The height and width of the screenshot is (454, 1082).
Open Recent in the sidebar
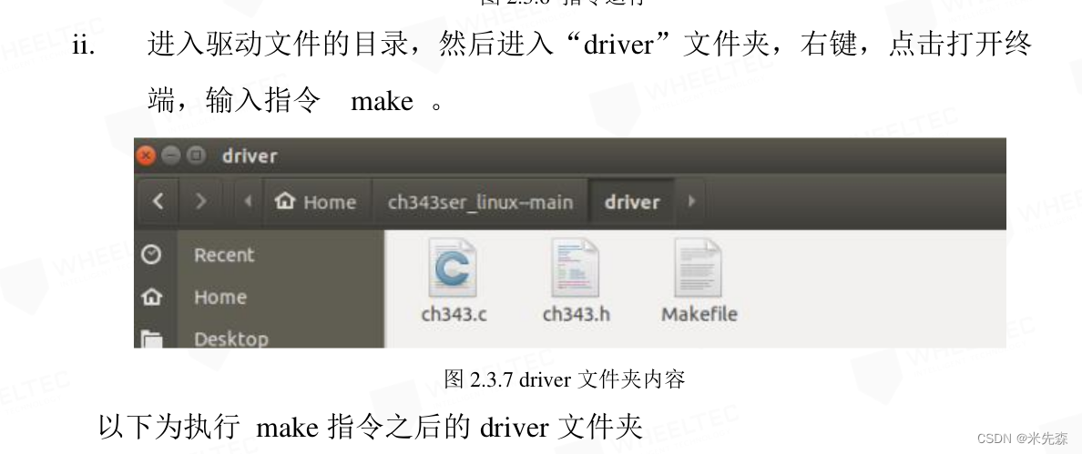coord(224,255)
